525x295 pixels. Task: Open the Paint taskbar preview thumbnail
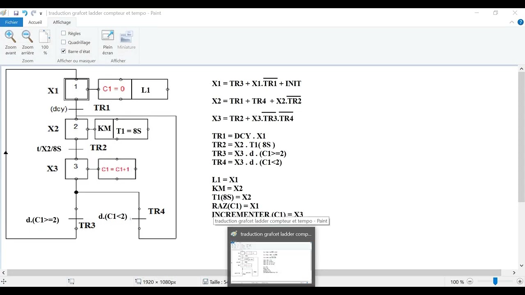(271, 262)
